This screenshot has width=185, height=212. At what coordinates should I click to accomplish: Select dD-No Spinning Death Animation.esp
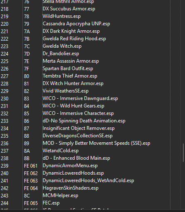tap(84, 121)
